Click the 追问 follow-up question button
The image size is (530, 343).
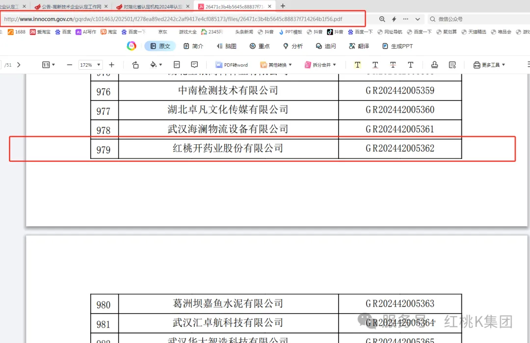[326, 46]
